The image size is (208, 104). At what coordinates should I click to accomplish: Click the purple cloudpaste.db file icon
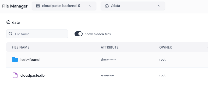pos(15,75)
